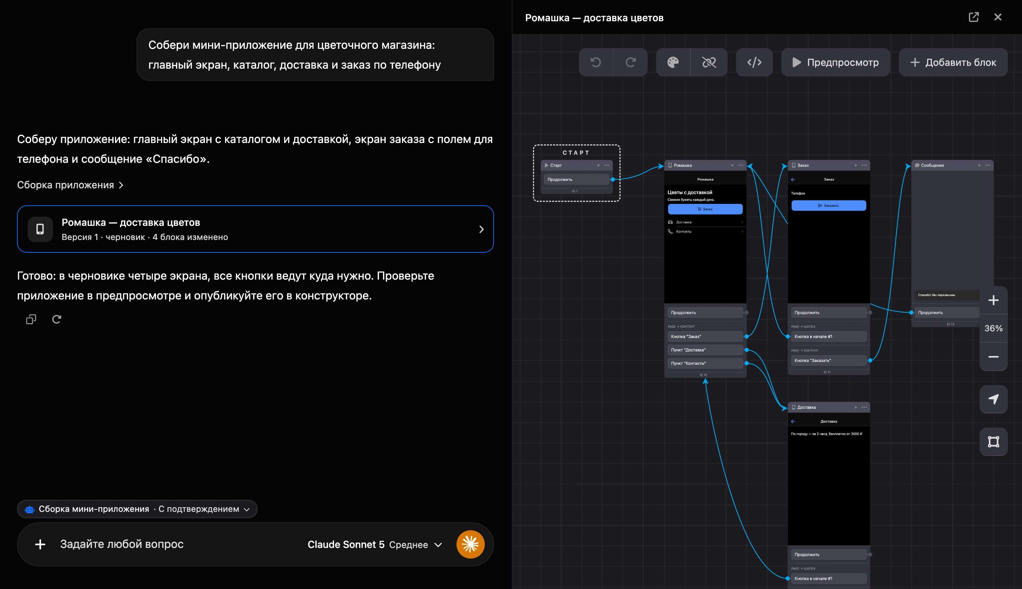Click the small play icon on Ромашка block

[x=732, y=165]
